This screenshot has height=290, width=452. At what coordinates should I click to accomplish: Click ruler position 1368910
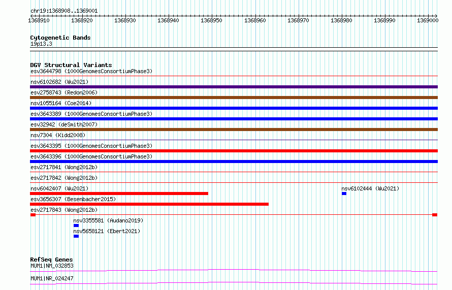coord(39,20)
